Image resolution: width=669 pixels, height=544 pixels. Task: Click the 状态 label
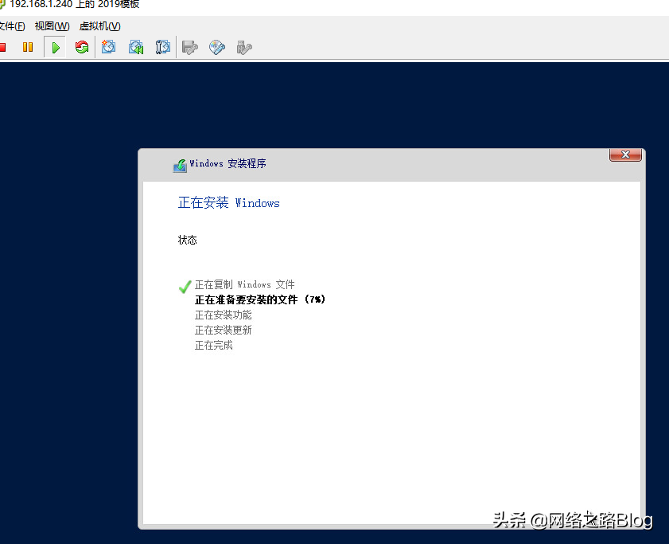click(187, 240)
